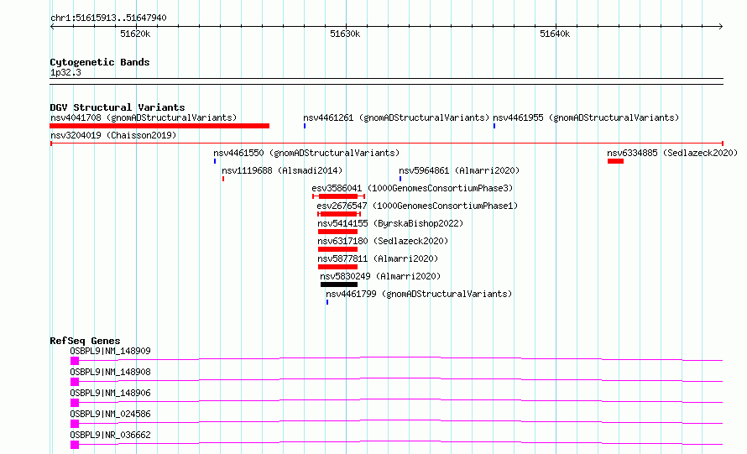Select the 1p32.3 band label
This screenshot has width=747, height=454.
[x=65, y=72]
